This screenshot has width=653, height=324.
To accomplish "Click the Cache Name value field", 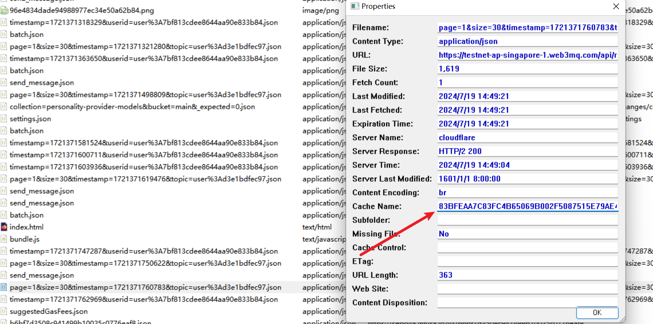I will (x=527, y=206).
